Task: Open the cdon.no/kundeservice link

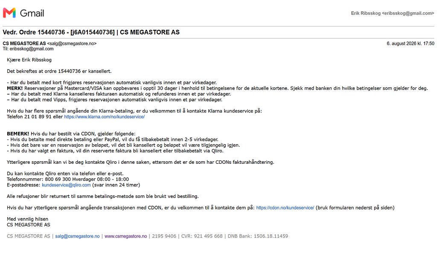Action: 285,208
